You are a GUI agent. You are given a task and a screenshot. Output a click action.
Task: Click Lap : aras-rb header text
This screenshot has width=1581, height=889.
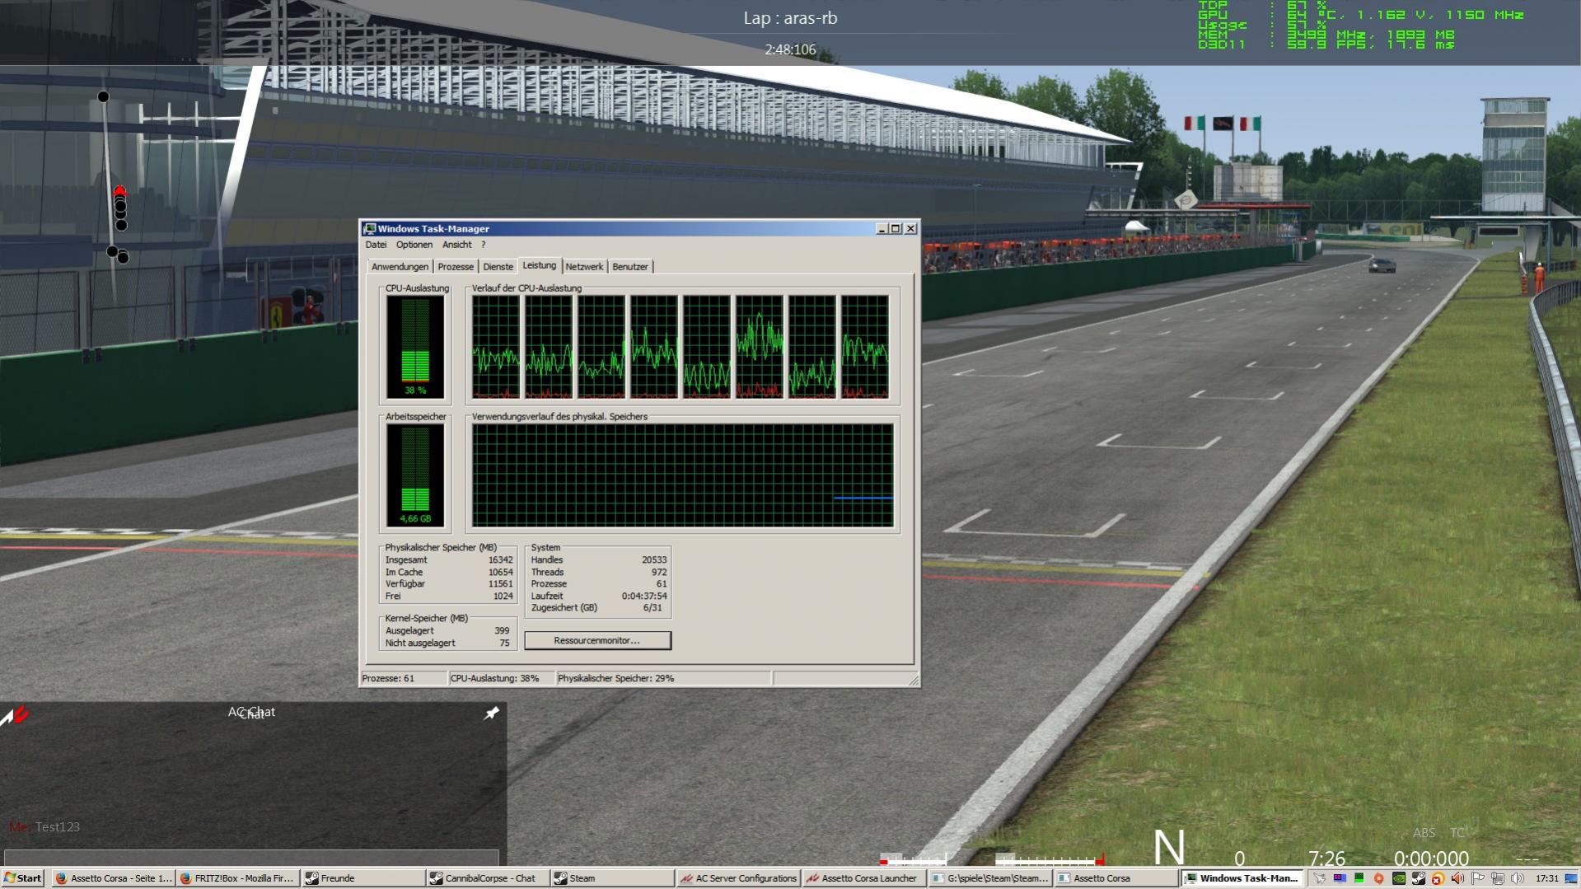coord(790,18)
